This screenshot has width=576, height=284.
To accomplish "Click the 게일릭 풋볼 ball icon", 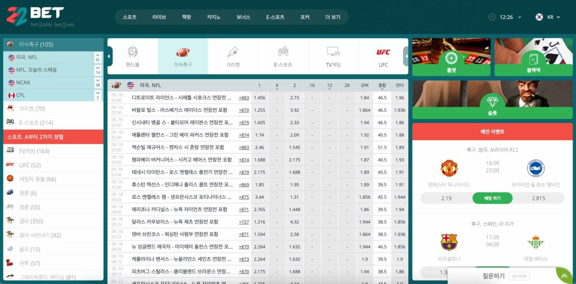I will tap(10, 178).
